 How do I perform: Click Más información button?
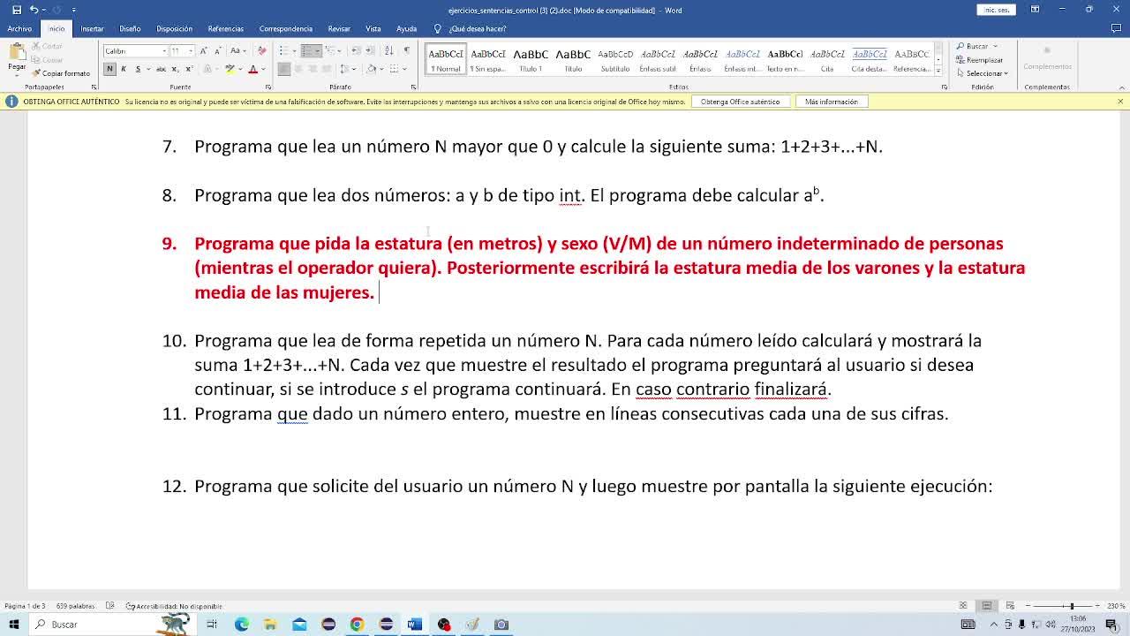[832, 102]
